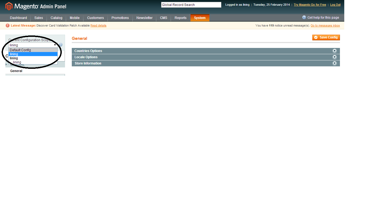
Task: Expand Locale Options with its arrow icon
Action: pos(335,57)
